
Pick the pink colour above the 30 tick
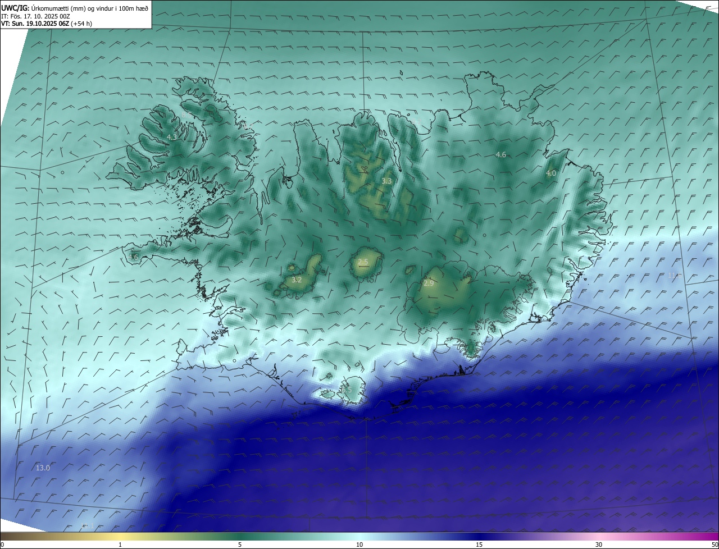(x=599, y=536)
